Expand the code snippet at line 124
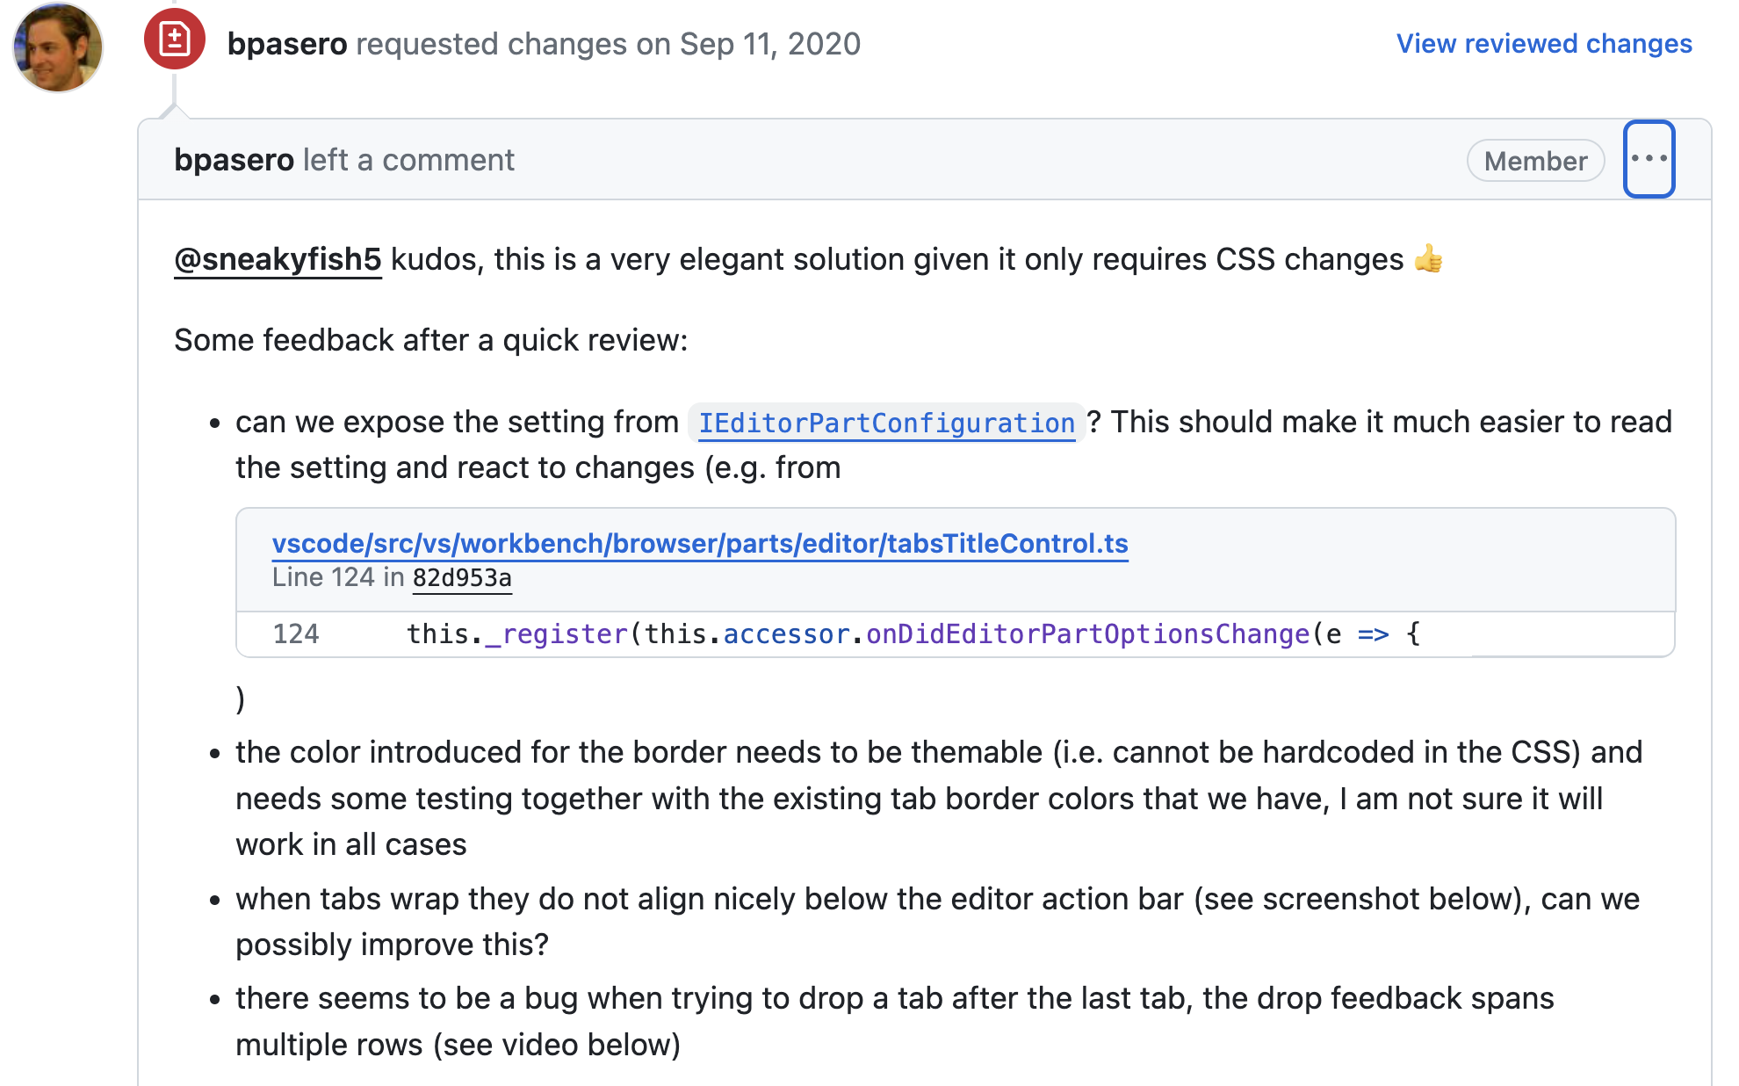The image size is (1739, 1086). click(292, 634)
